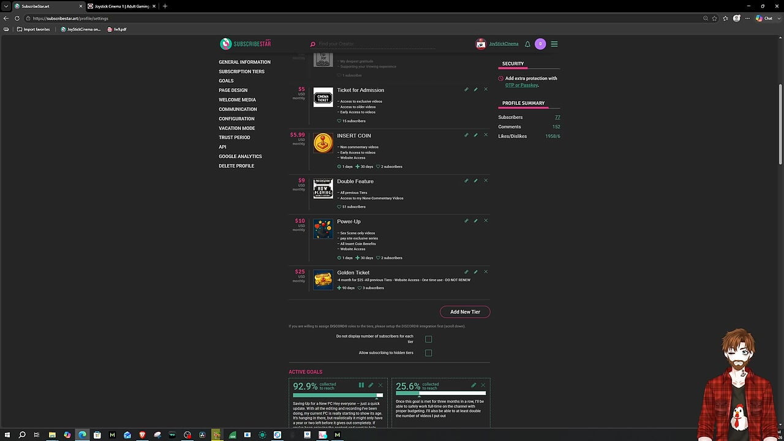This screenshot has height=441, width=784.
Task: Open the notifications bell icon
Action: click(x=527, y=44)
